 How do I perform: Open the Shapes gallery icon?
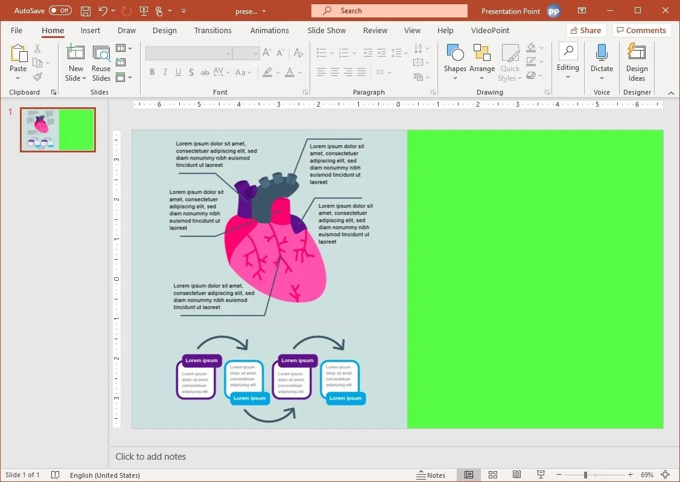[x=454, y=57]
